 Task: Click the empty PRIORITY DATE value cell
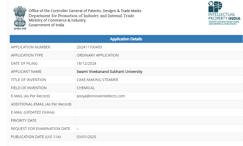pyautogui.click(x=159, y=120)
